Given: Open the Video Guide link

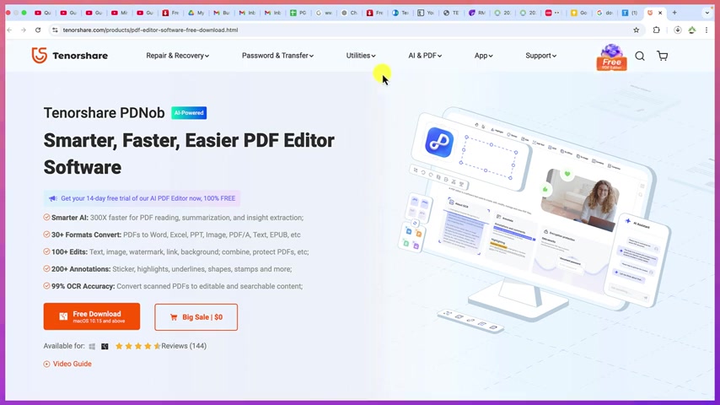Looking at the screenshot, I should coord(67,364).
